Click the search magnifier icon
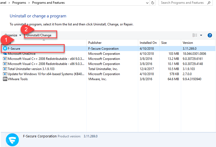 [x=209, y=3]
